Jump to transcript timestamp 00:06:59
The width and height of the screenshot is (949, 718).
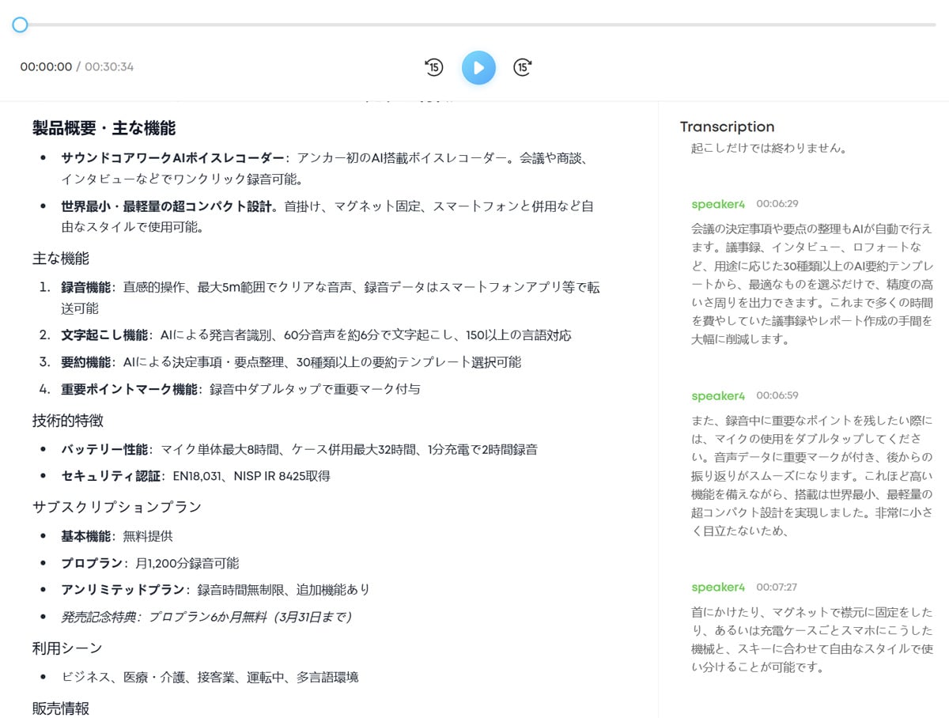777,395
